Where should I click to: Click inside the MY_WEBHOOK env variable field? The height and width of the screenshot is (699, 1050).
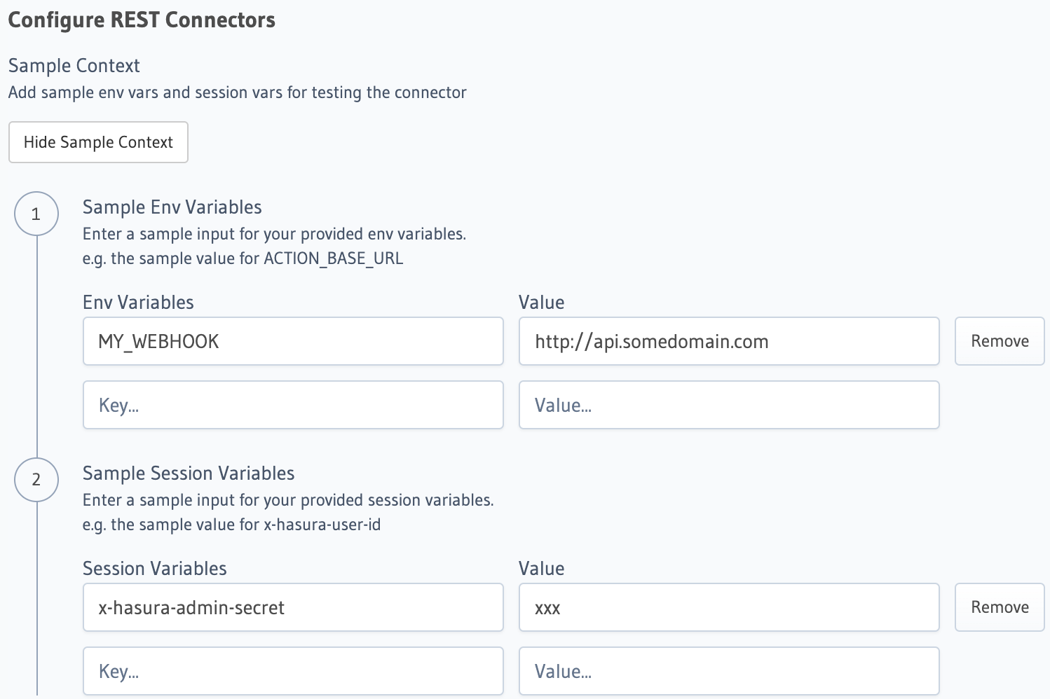pos(292,341)
